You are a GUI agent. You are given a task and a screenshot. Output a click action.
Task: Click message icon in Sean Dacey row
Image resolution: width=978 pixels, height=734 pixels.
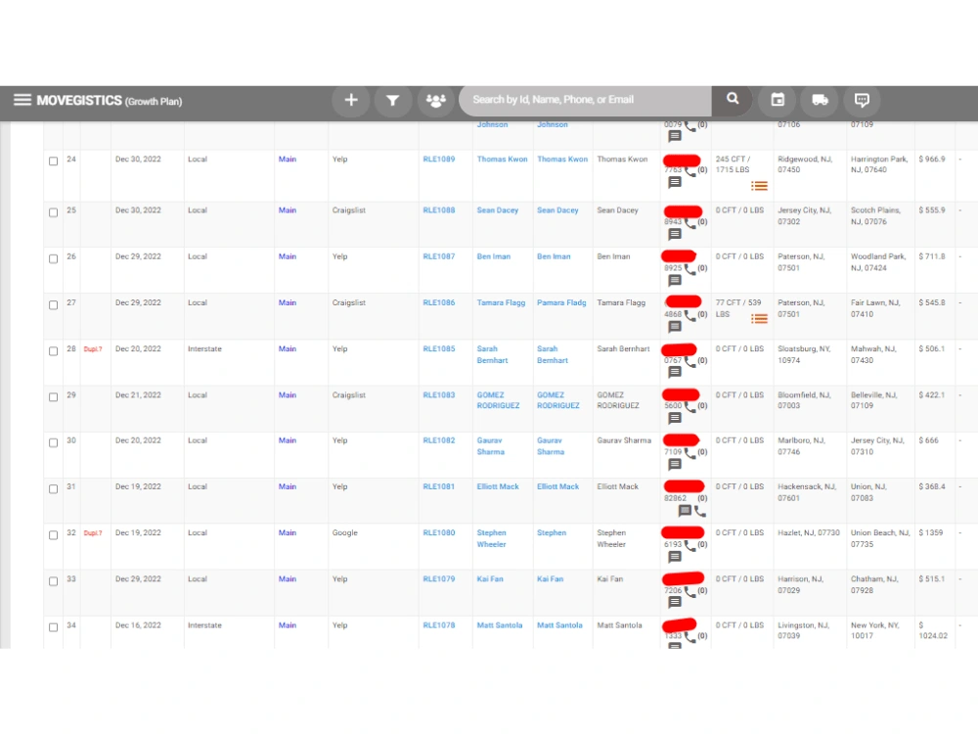[674, 234]
